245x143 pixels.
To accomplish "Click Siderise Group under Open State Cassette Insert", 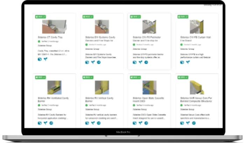I will point(140,109).
